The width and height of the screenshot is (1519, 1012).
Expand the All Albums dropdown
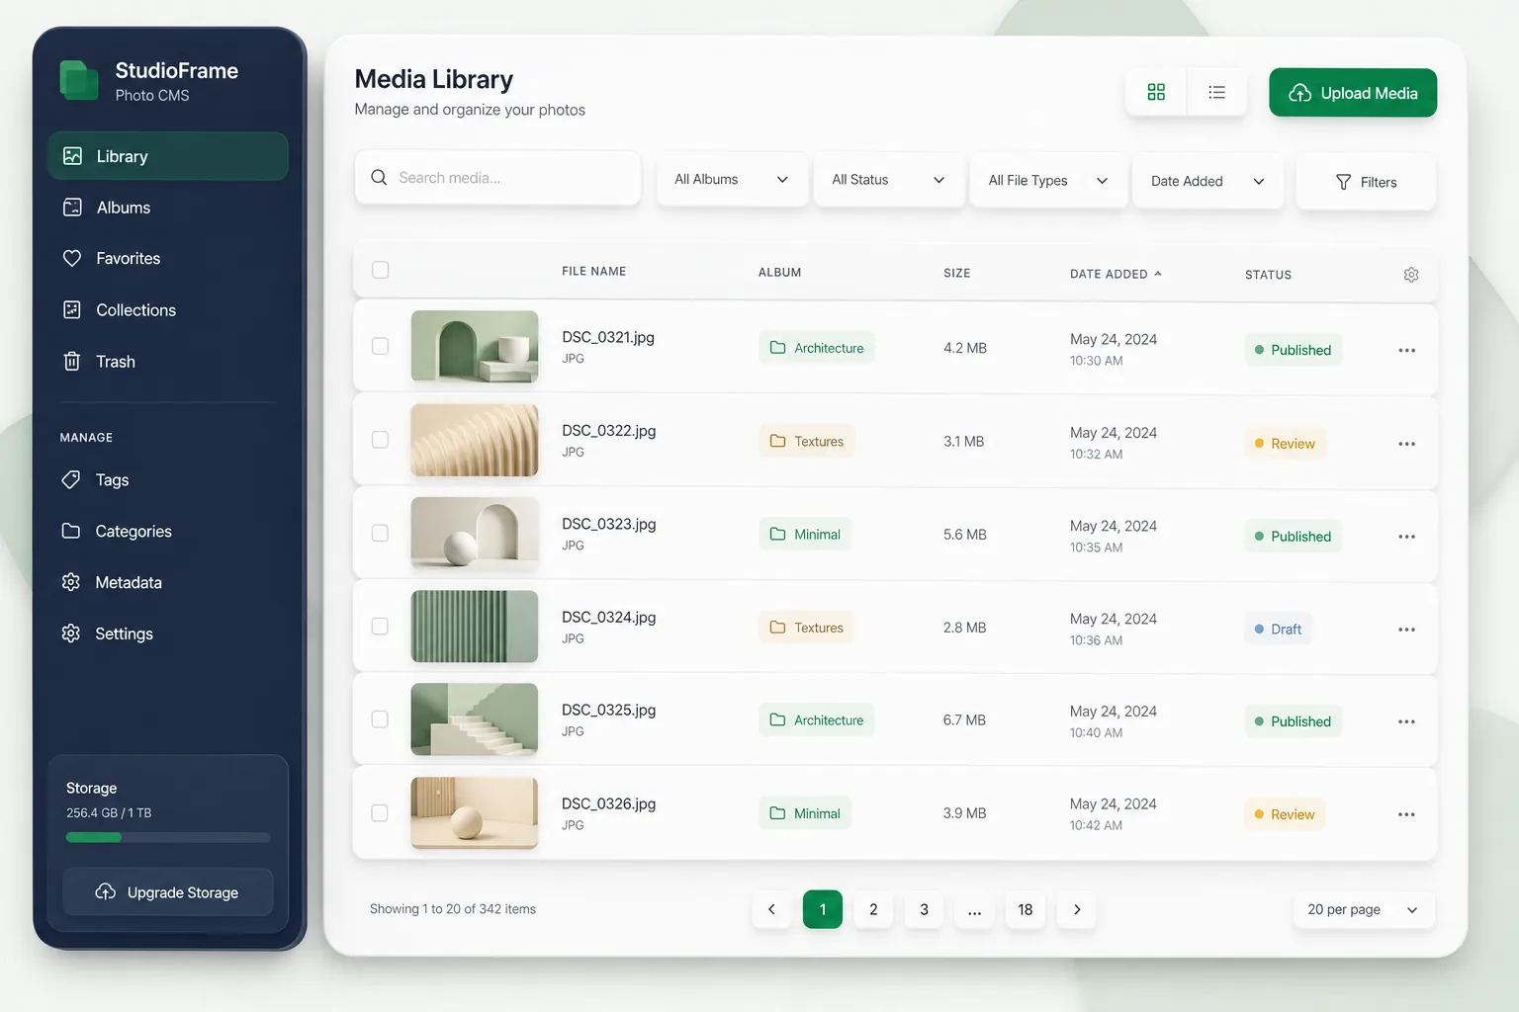(732, 180)
